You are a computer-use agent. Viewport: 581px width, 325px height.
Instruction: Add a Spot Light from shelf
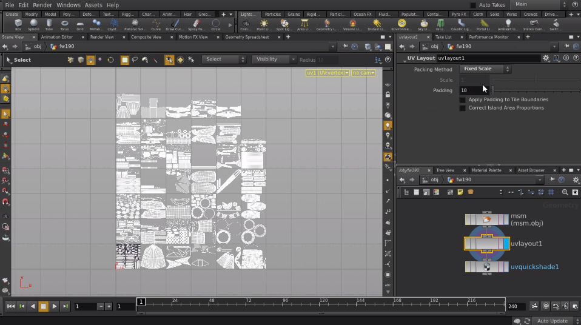click(284, 25)
